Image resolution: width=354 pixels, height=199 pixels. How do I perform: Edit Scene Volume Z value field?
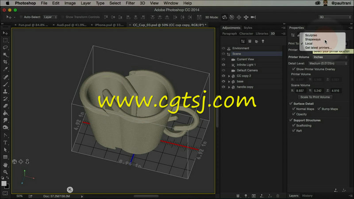point(336,91)
